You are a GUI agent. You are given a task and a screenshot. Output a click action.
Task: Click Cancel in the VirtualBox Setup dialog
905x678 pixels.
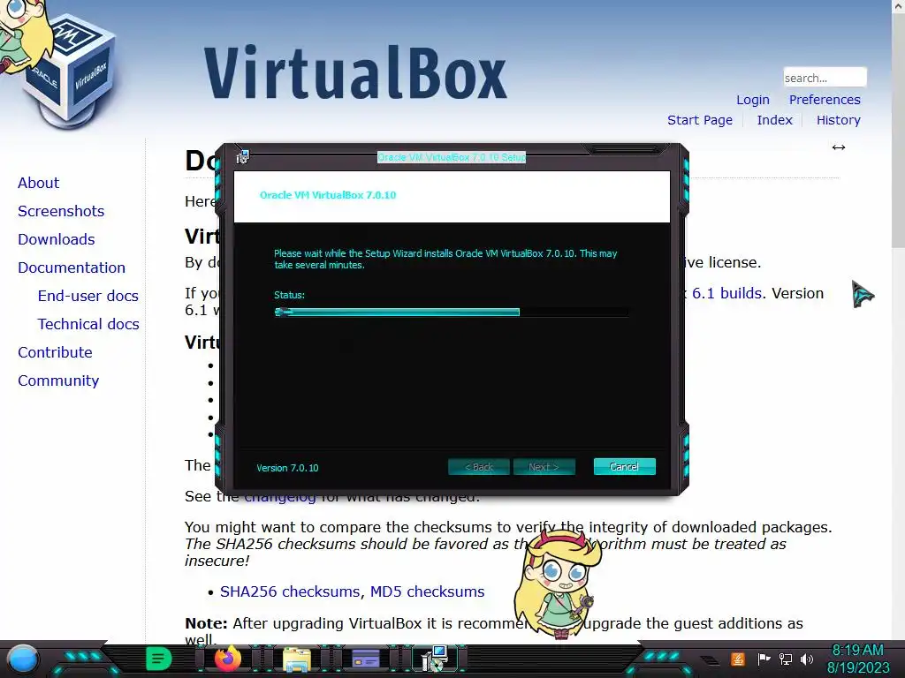625,466
